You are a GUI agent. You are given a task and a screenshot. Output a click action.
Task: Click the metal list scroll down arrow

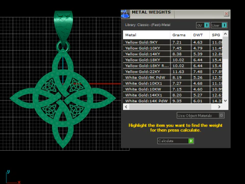pyautogui.click(x=226, y=101)
